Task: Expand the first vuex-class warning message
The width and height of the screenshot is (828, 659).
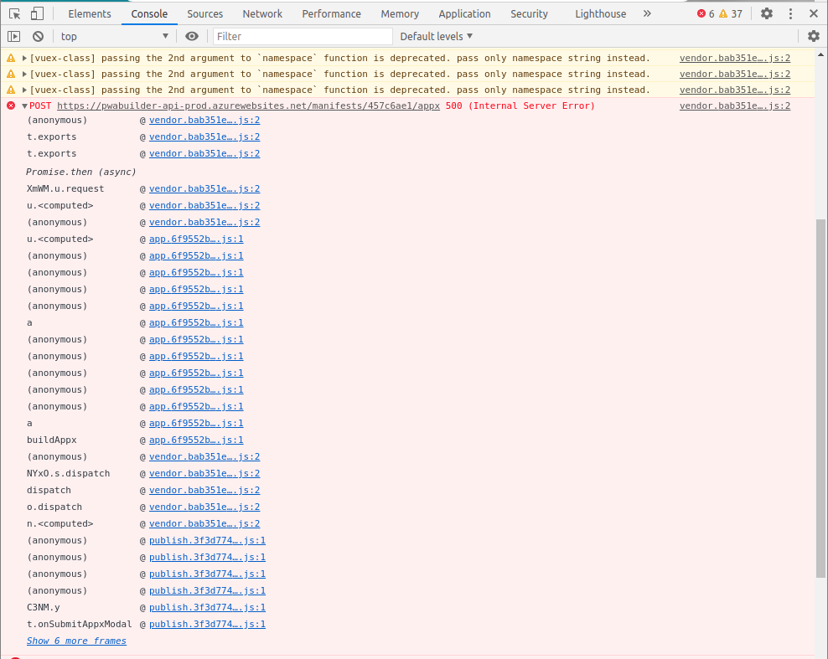Action: point(24,58)
